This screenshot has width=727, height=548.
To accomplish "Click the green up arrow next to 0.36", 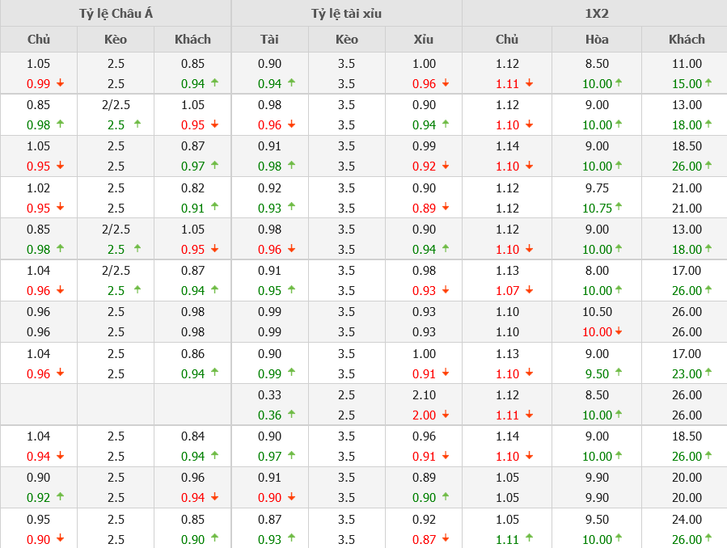I will [x=291, y=414].
